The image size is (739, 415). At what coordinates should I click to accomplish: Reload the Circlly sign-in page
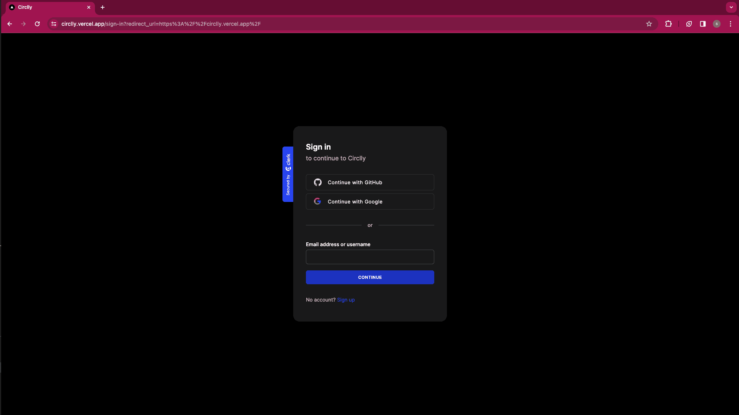(x=37, y=24)
